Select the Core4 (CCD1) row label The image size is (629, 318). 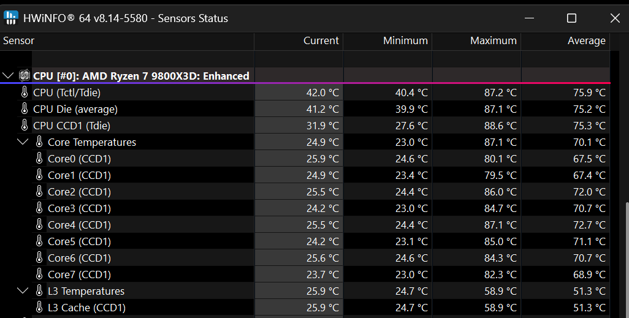click(x=80, y=225)
